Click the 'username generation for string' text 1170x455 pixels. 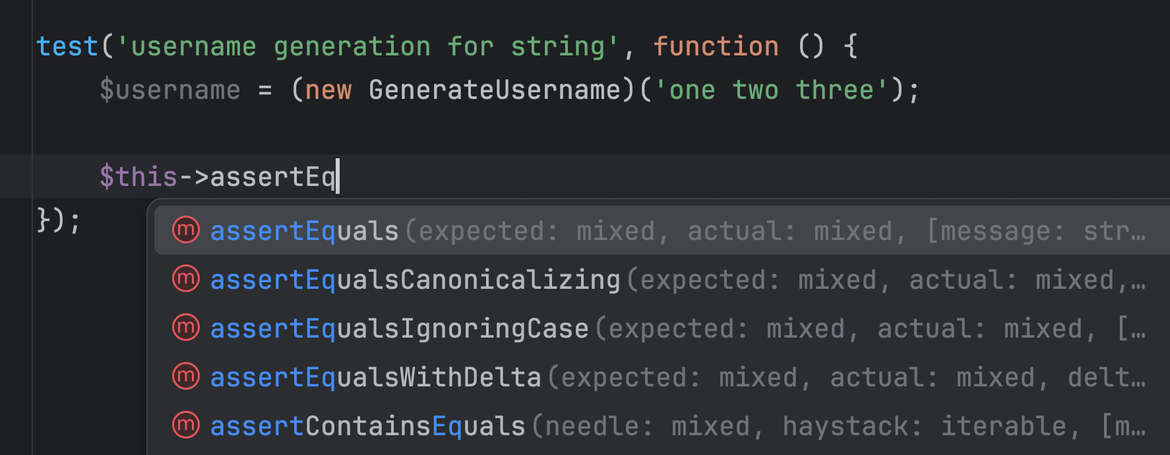367,47
